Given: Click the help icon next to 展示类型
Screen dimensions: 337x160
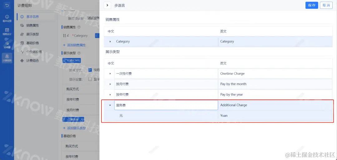Looking at the screenshot, I should point(79,53).
